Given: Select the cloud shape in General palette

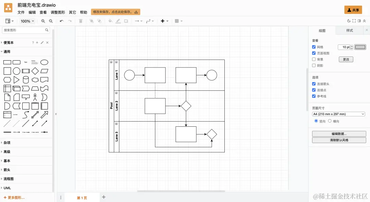Looking at the screenshot, I should tap(35, 80).
